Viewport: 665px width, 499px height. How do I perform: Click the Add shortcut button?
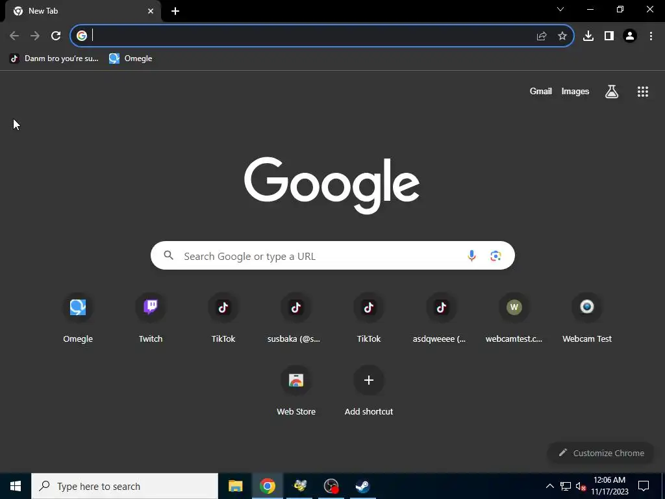coord(369,390)
